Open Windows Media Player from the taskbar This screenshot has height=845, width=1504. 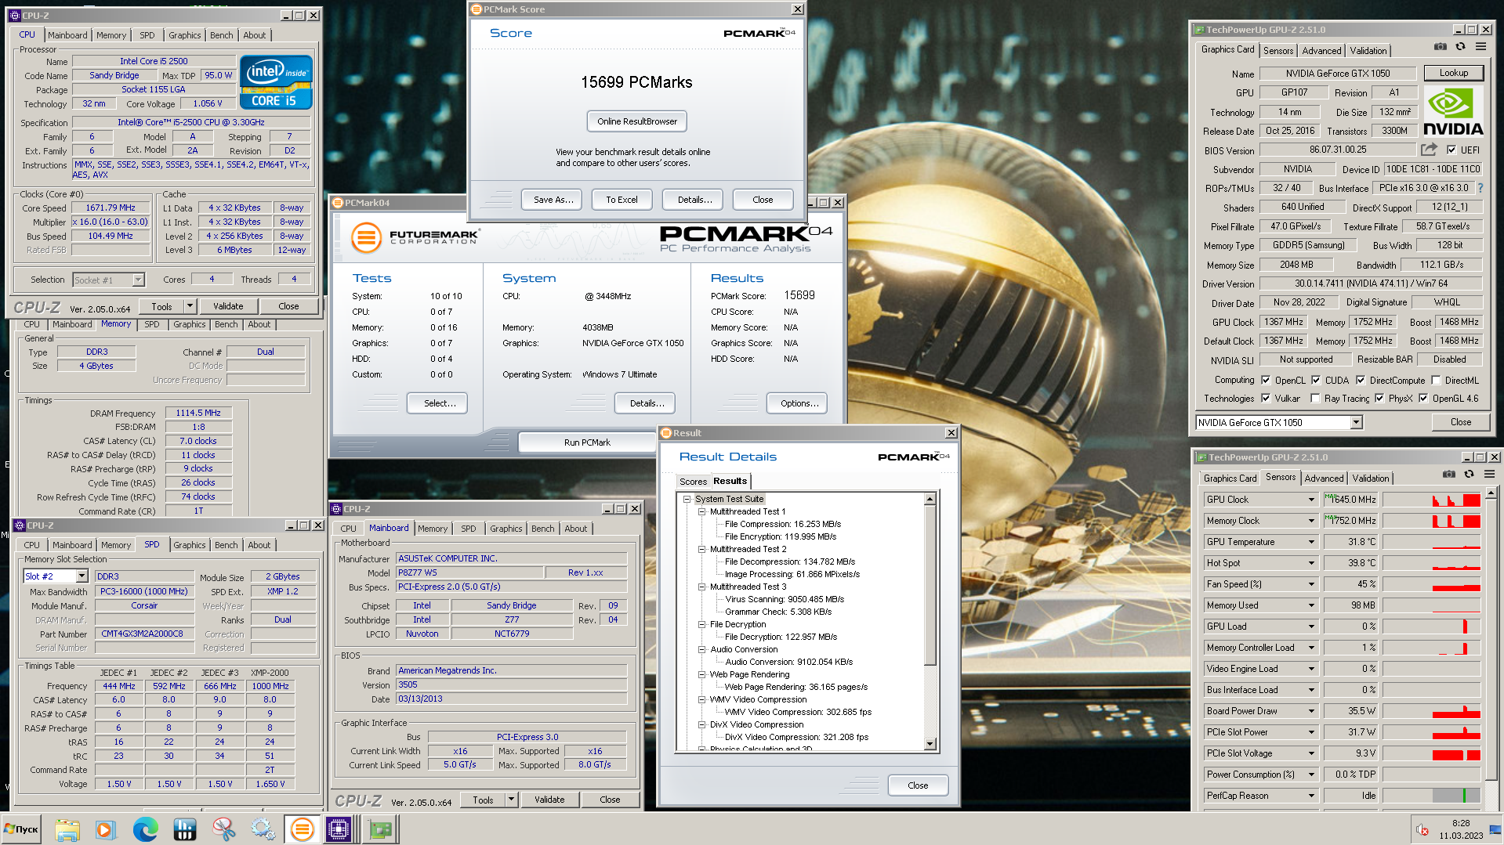[x=105, y=829]
